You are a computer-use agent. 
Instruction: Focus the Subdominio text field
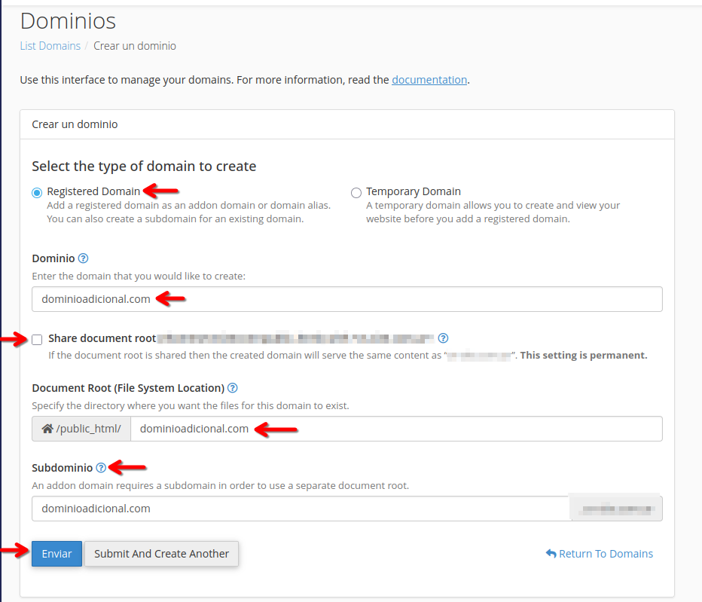(x=301, y=509)
